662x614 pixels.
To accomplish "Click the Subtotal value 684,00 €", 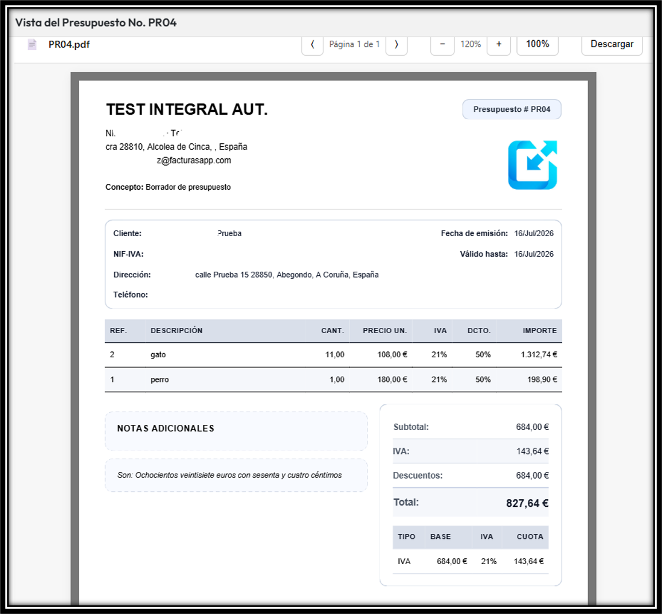I will [x=532, y=427].
